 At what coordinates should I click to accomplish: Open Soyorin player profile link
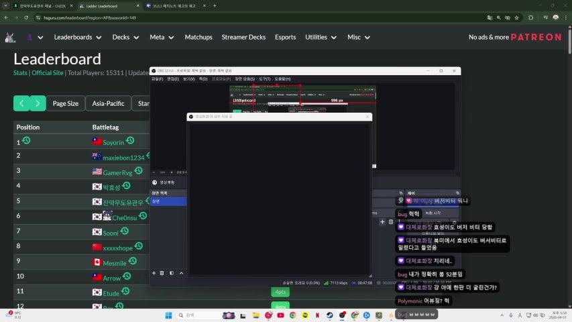pyautogui.click(x=113, y=142)
